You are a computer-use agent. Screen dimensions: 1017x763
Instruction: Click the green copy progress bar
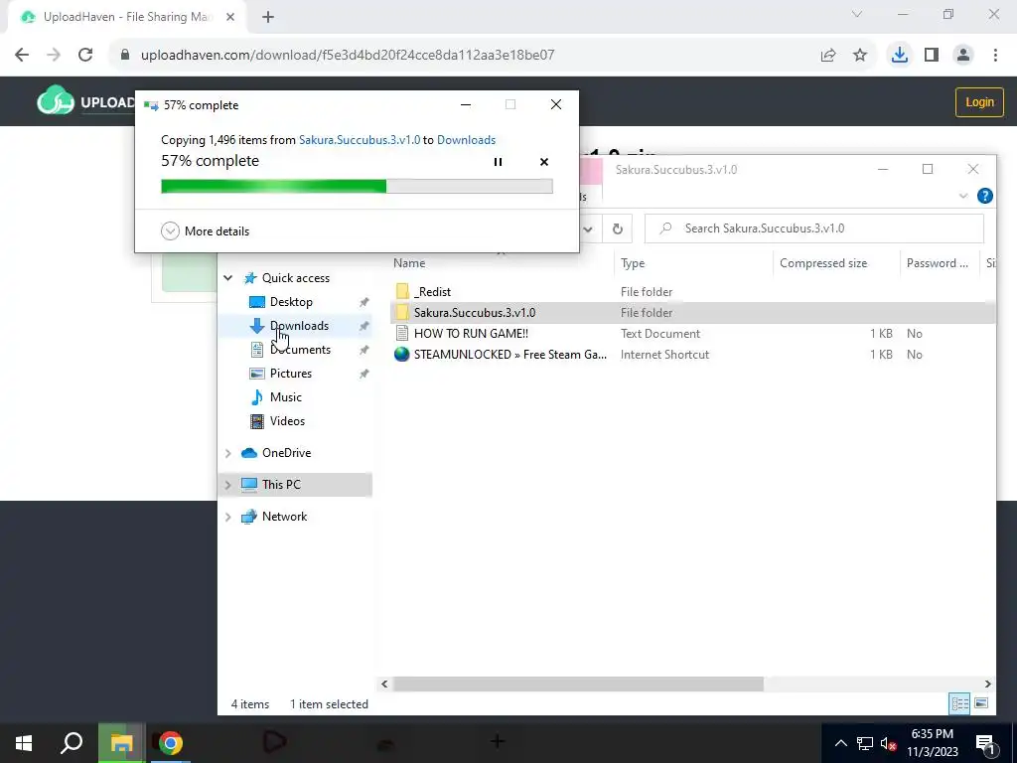(357, 187)
